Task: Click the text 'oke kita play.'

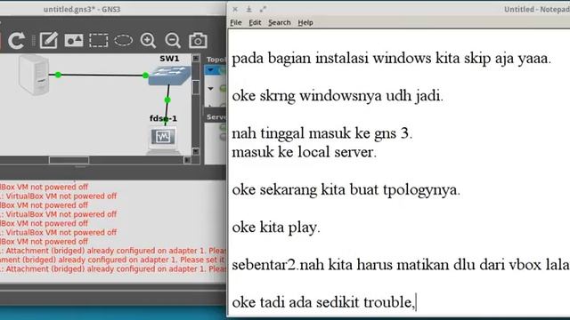Action: tap(276, 228)
